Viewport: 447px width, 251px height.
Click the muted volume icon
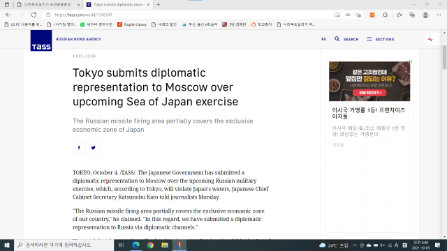point(383,245)
